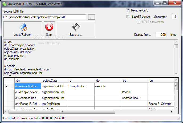Image resolution: width=183 pixels, height=123 pixels.
Task: Click the '# root' line in text preview
Action: [x=8, y=42]
